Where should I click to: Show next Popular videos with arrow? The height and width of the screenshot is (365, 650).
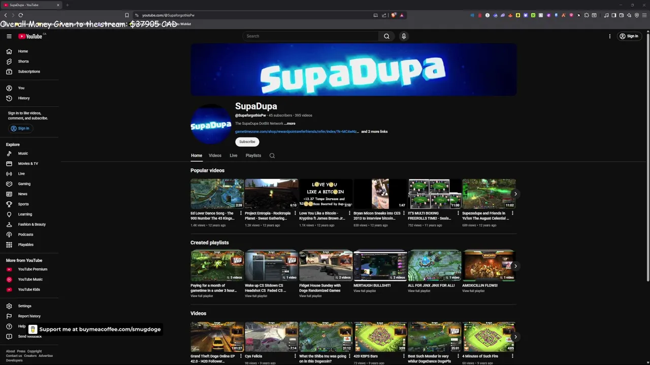pyautogui.click(x=515, y=194)
